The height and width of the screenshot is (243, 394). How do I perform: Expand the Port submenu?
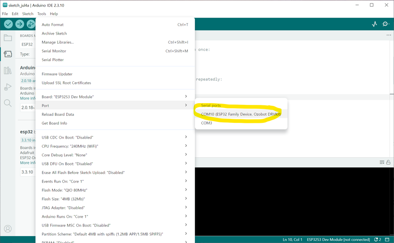(115, 106)
